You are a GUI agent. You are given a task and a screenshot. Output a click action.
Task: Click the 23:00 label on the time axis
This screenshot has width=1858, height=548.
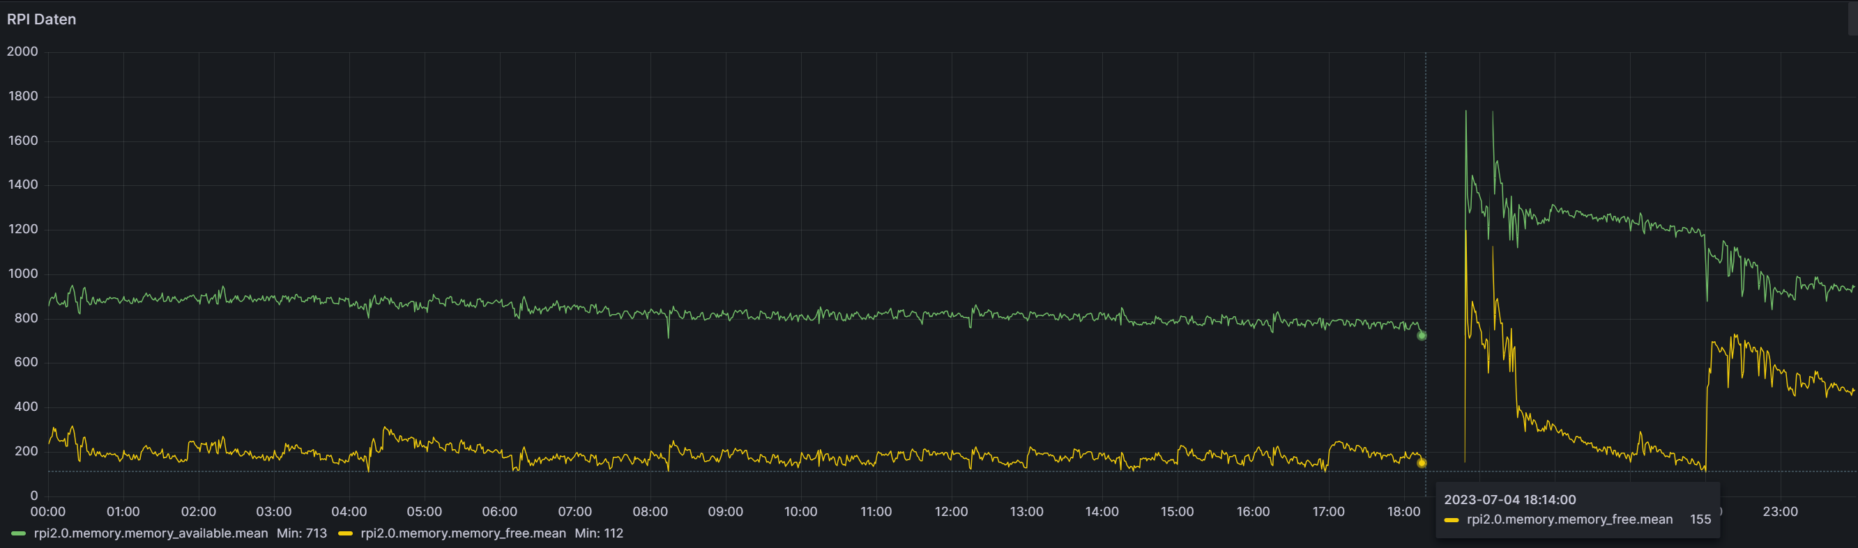(x=1780, y=512)
